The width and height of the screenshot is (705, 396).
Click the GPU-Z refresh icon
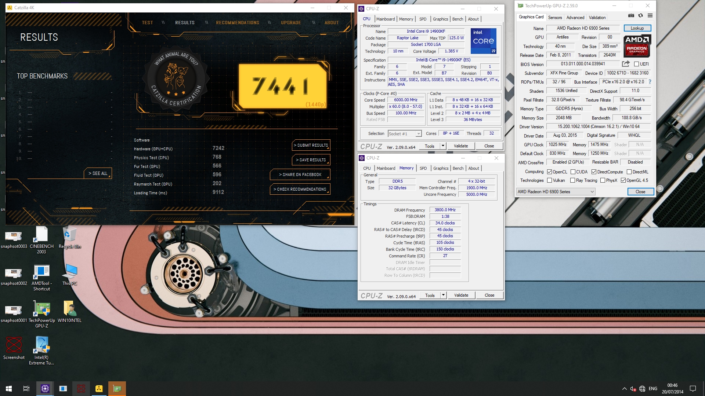(640, 15)
